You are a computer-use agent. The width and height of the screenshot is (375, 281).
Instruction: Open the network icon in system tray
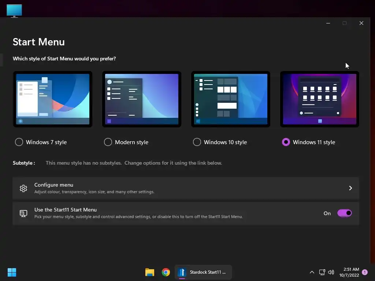tap(322, 272)
